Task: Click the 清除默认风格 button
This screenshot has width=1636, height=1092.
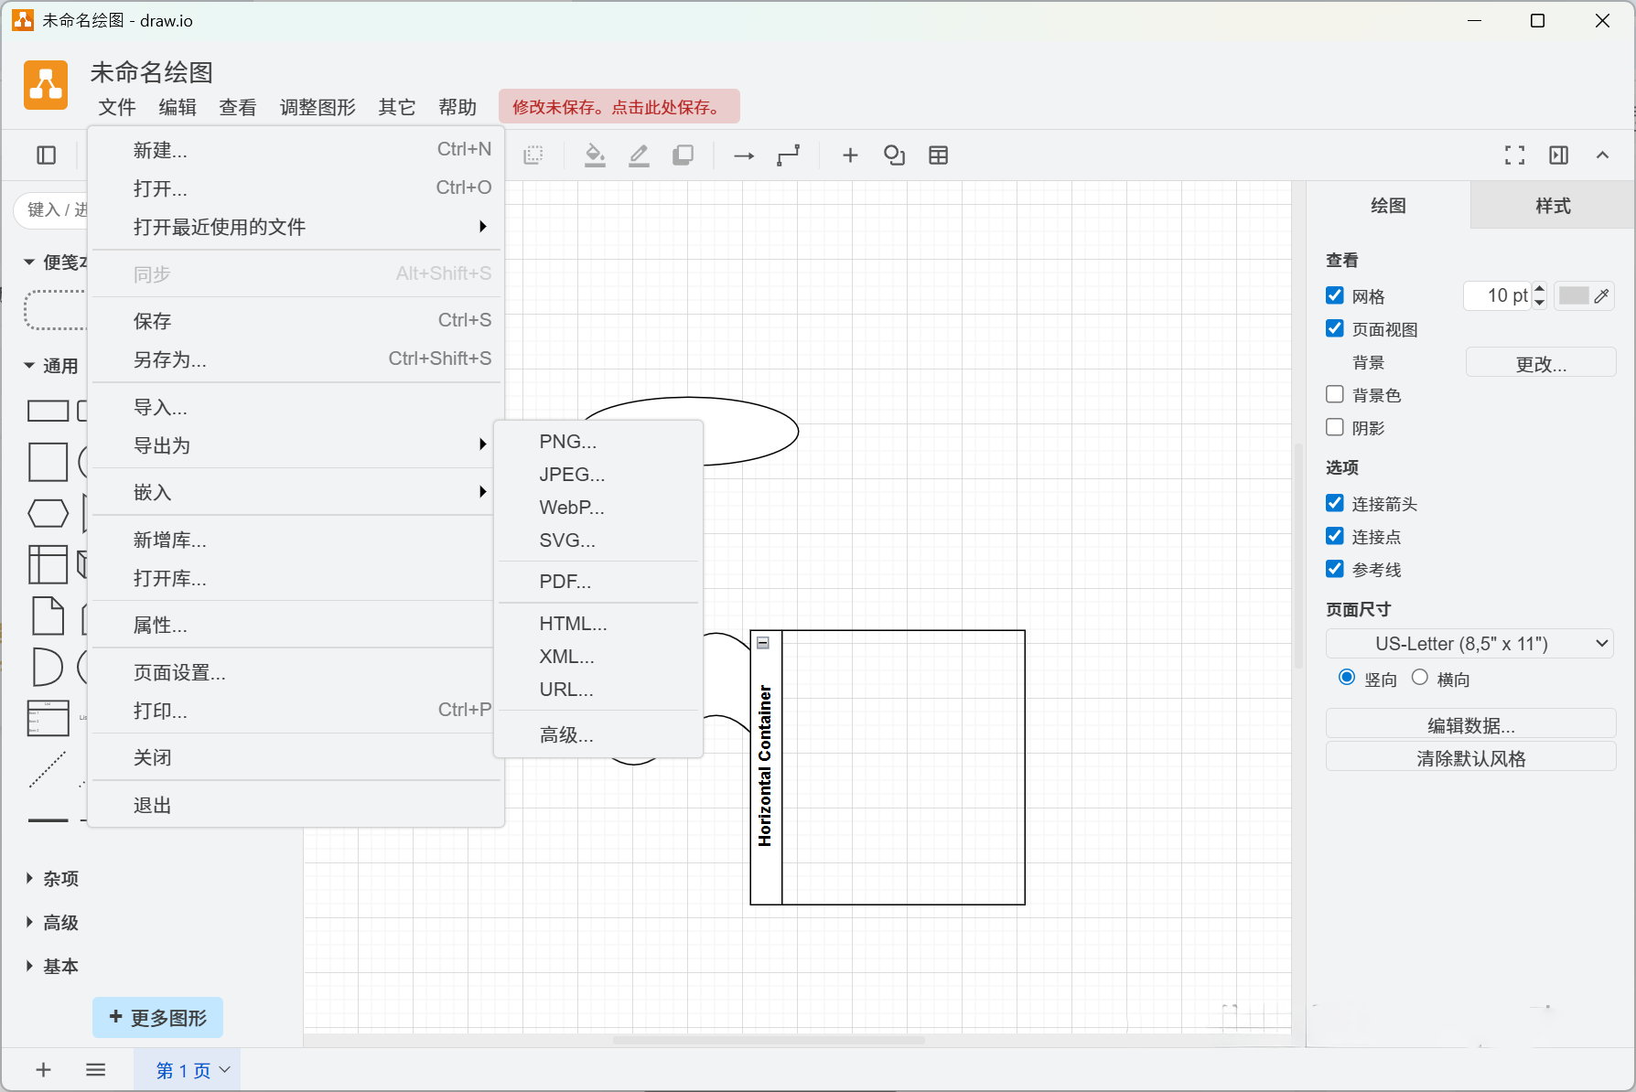Action: click(x=1470, y=758)
